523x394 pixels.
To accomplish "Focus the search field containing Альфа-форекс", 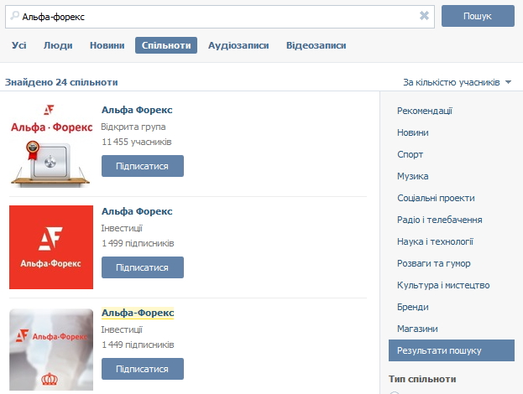I will (219, 17).
